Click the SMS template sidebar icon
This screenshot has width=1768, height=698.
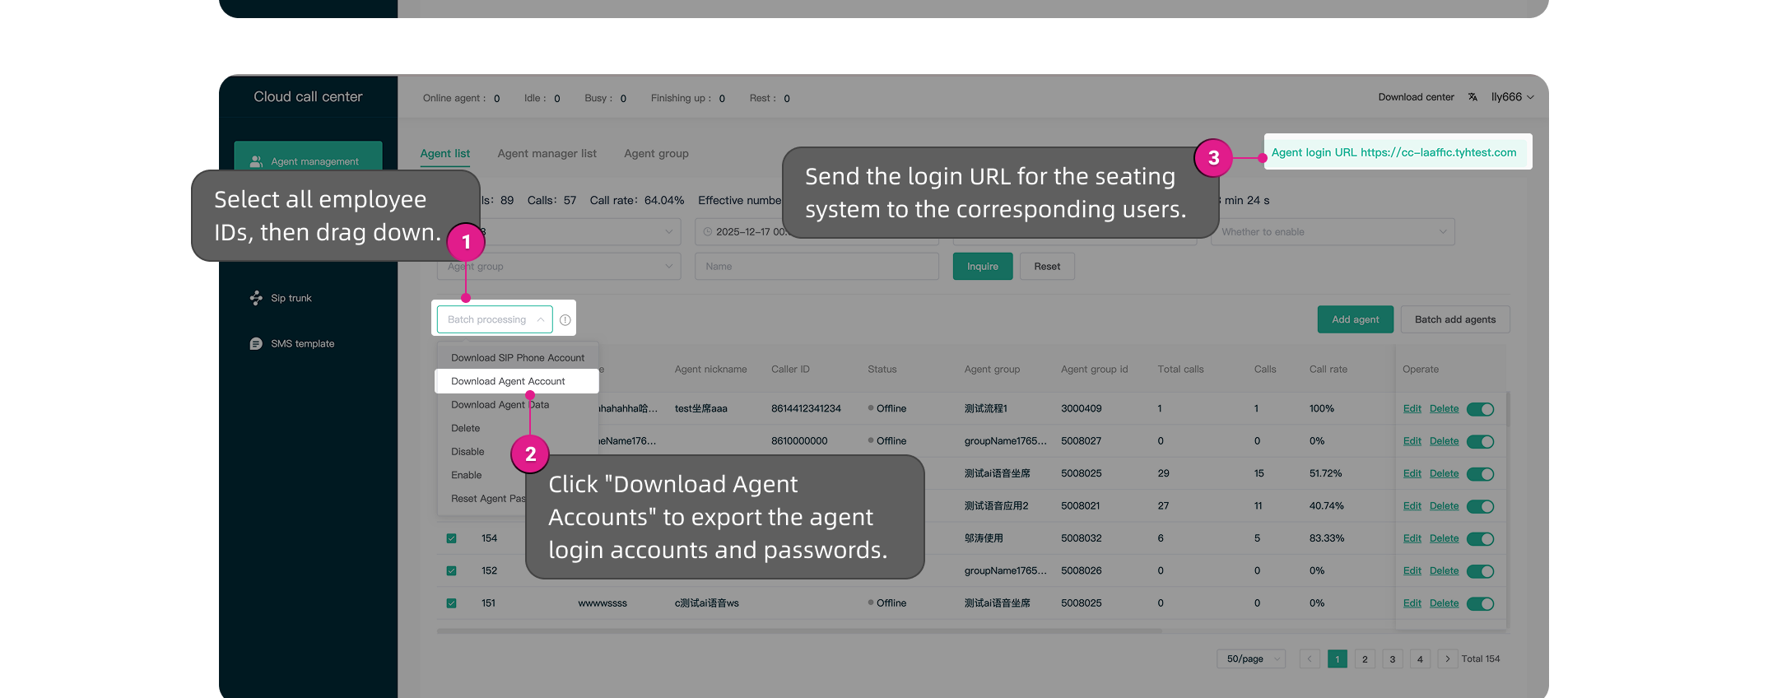pos(256,344)
